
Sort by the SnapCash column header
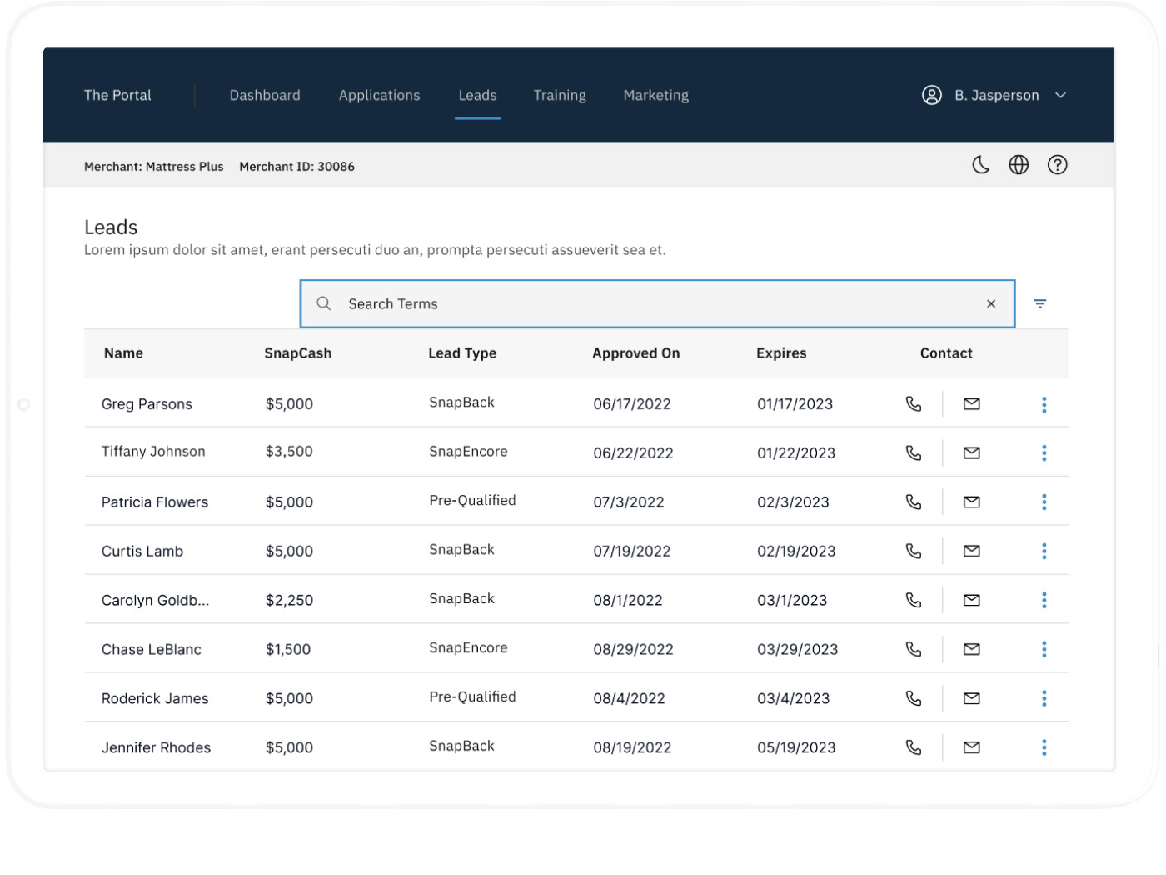297,353
